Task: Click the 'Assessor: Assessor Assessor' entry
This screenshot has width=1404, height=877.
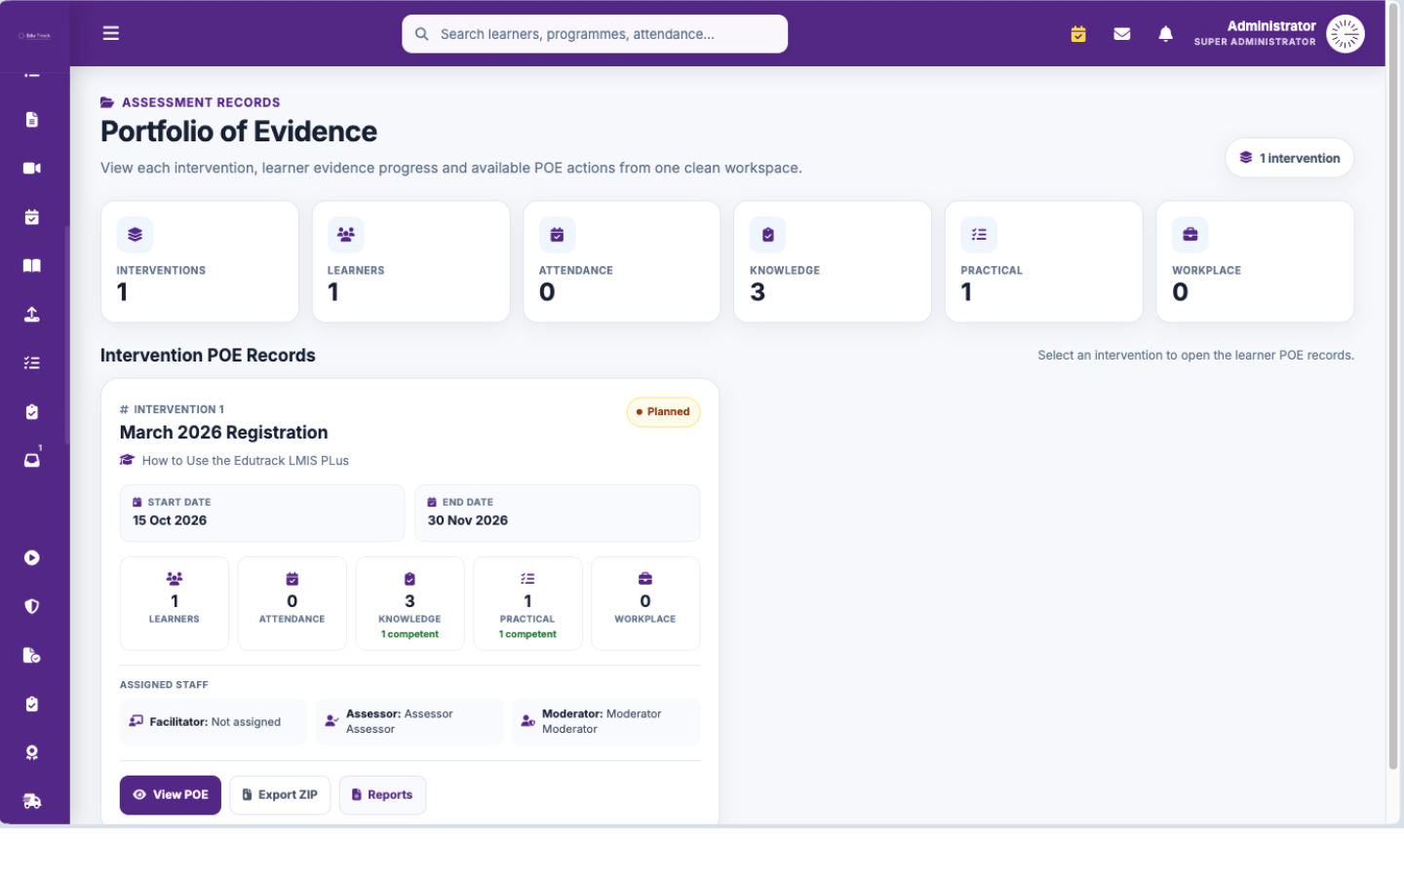Action: [x=409, y=722]
